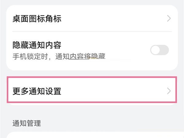Click the 桌面图标角标 label text

click(37, 19)
